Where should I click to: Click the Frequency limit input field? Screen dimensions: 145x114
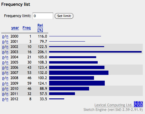coord(43,16)
